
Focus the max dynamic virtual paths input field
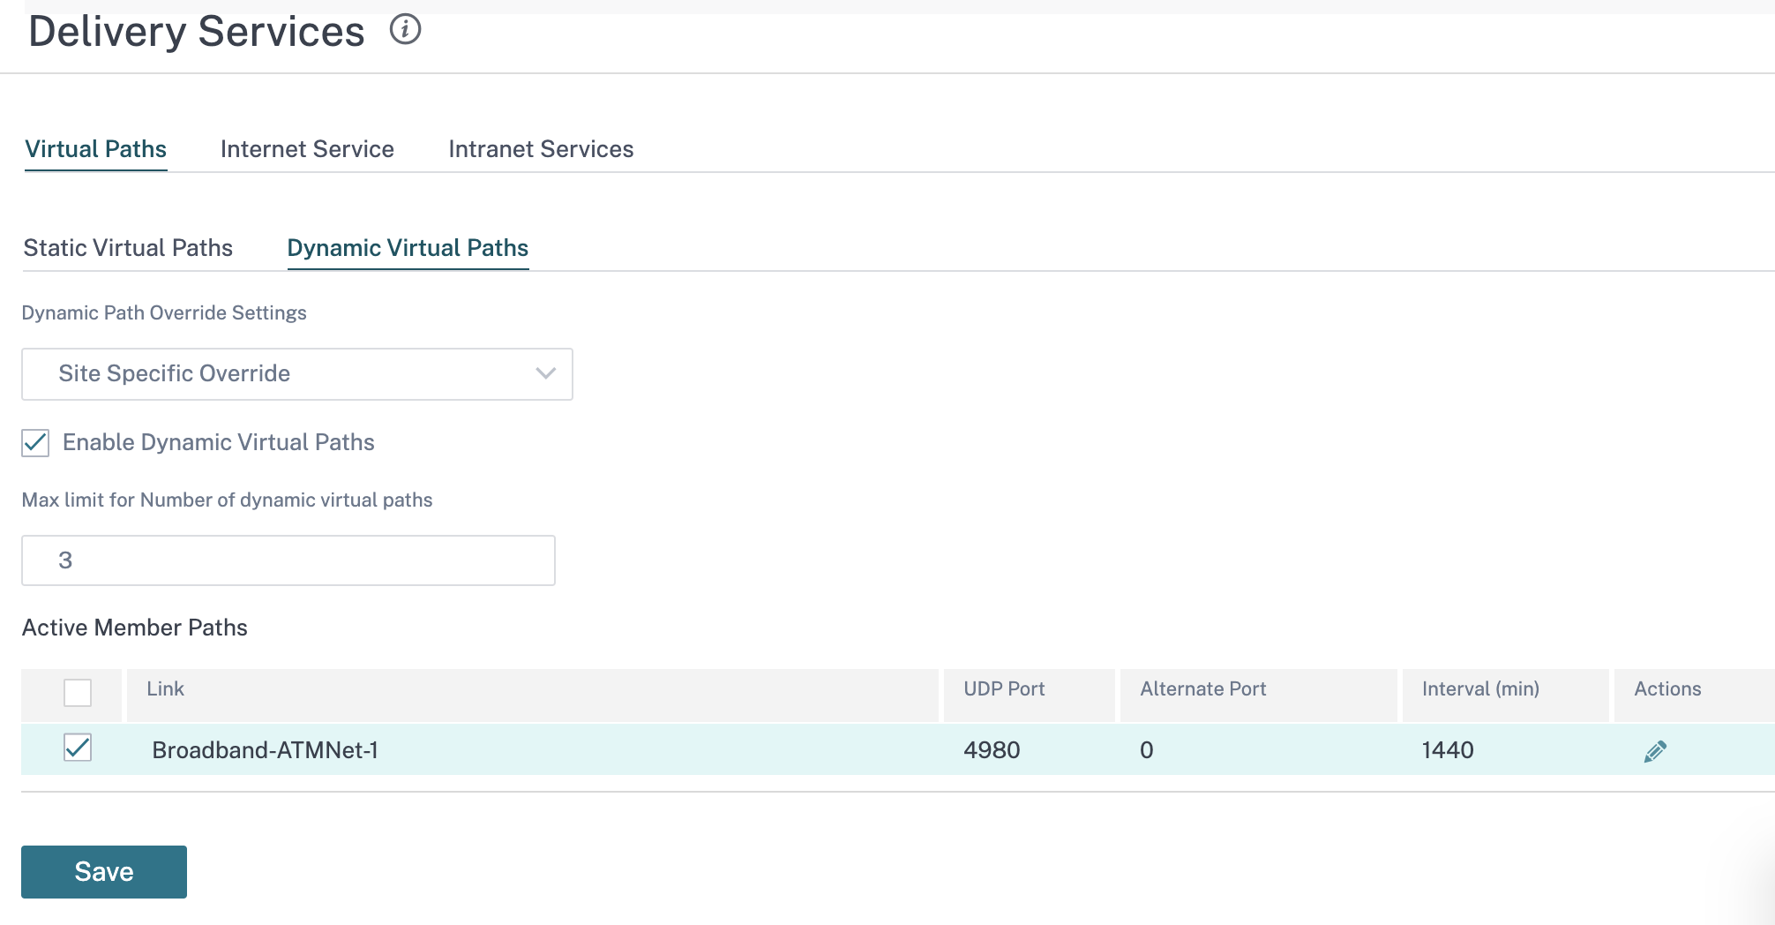[x=288, y=560]
